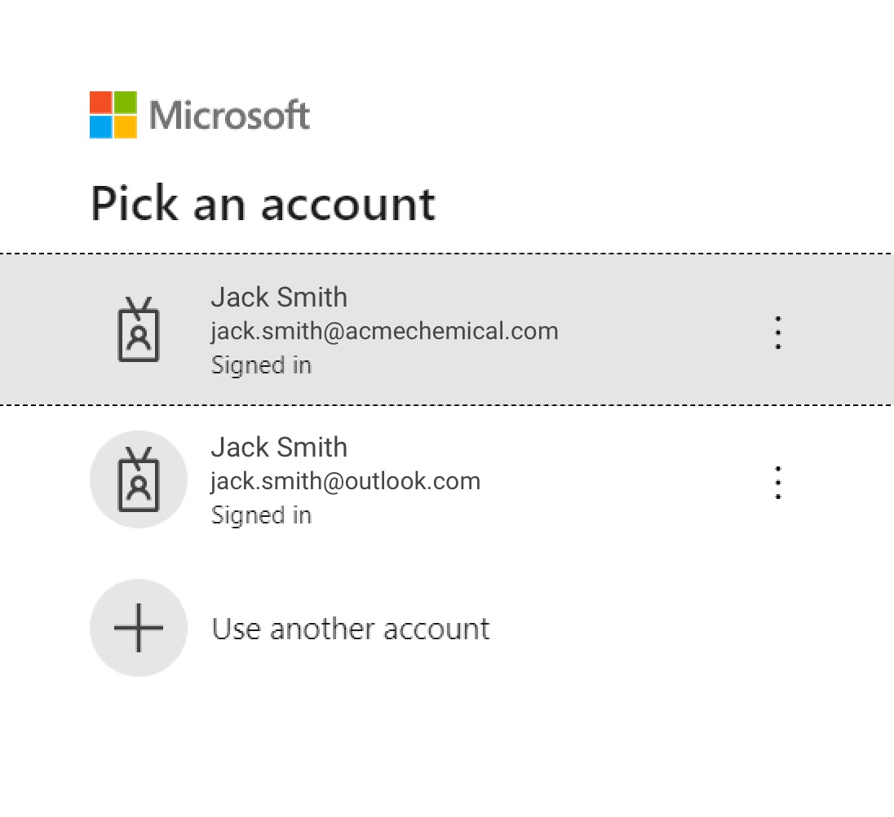
Task: Click the Microsoft four-square logo
Action: 113,114
